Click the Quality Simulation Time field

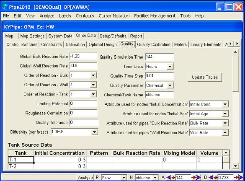click(x=159, y=57)
